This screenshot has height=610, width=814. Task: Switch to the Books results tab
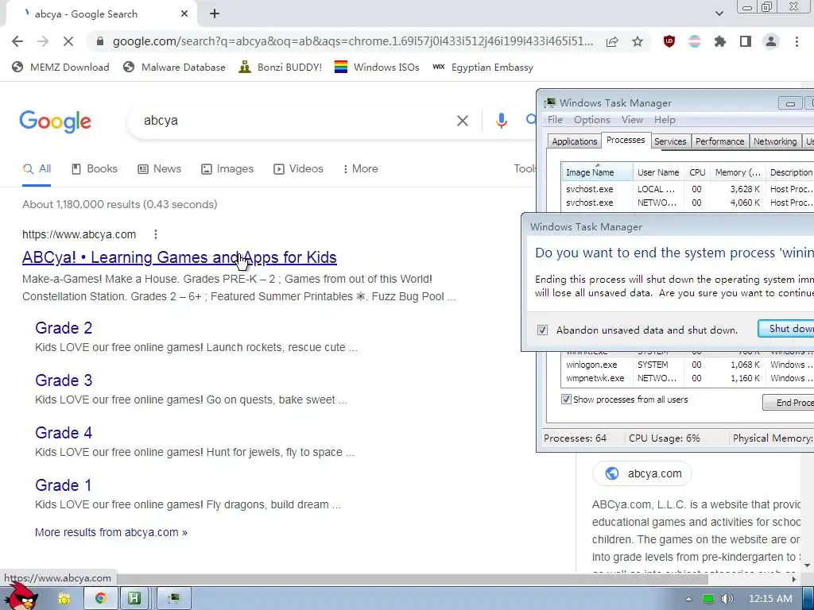point(95,168)
